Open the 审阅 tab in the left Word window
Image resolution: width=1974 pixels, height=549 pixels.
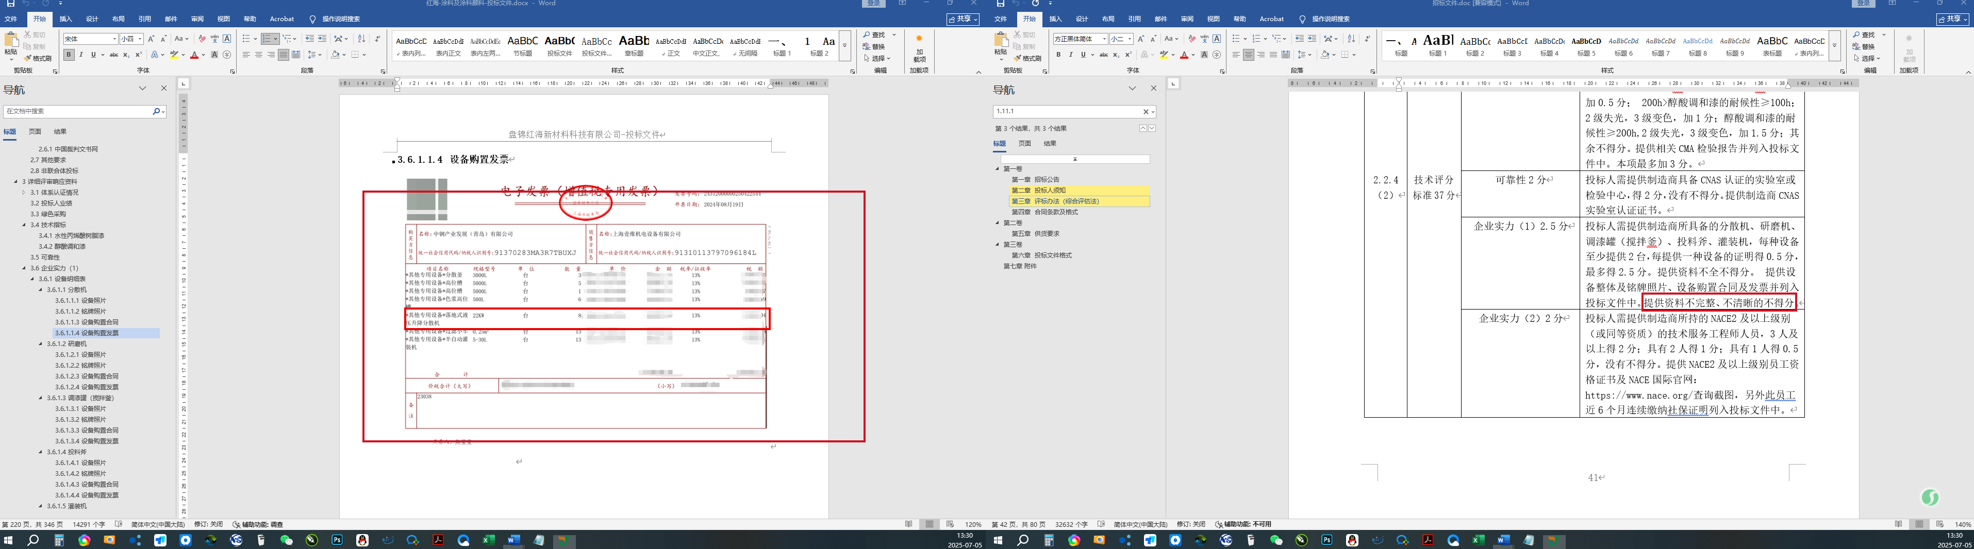[197, 19]
